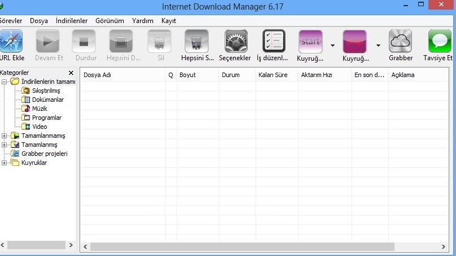The image size is (456, 256).
Task: Open the Dosya menu
Action: (x=39, y=21)
